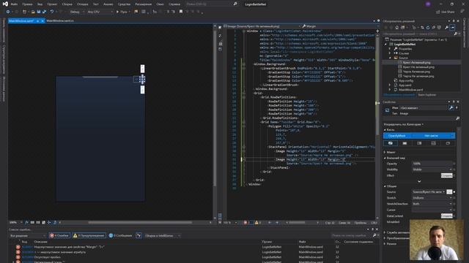Select Черта Не активная.png file
Viewport: 469px width, 263px height.
(x=418, y=76)
